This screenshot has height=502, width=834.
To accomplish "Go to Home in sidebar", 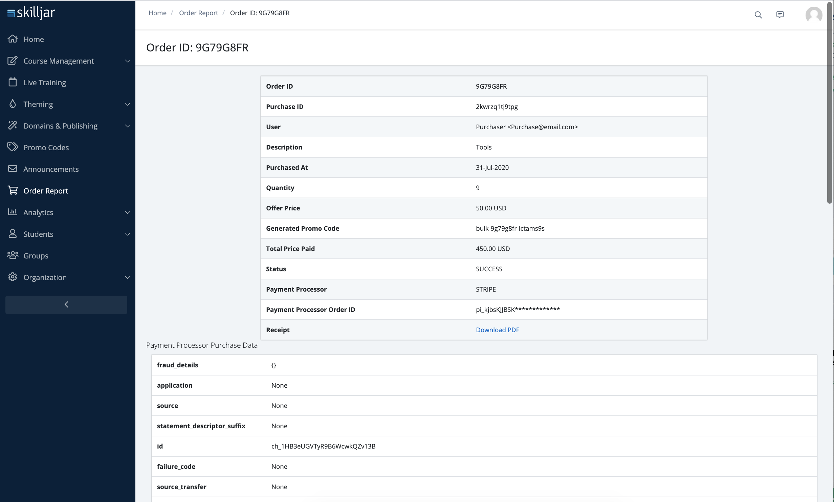I will pos(34,39).
